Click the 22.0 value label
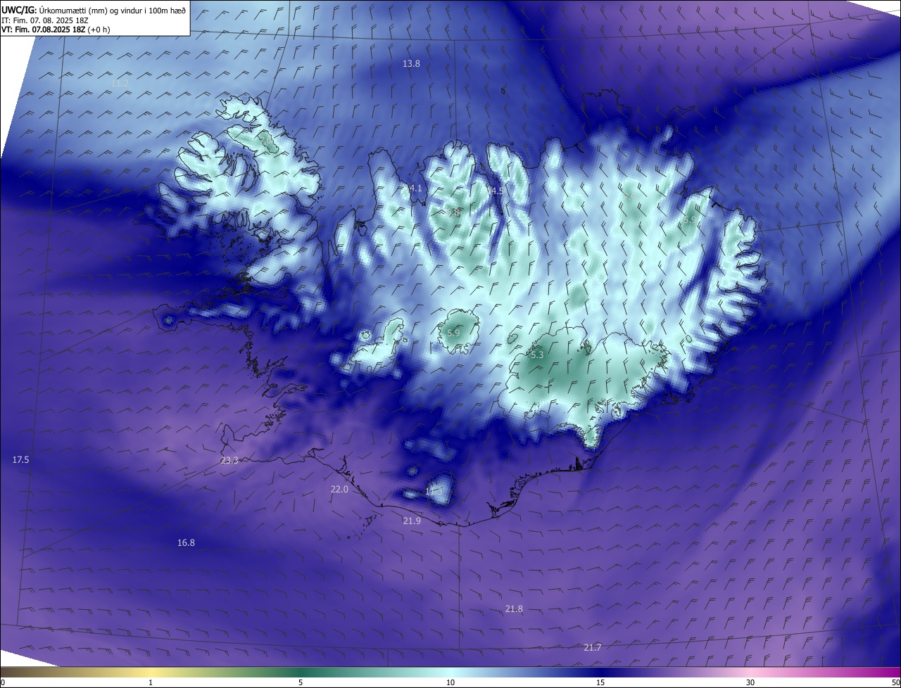This screenshot has width=901, height=688. [339, 490]
